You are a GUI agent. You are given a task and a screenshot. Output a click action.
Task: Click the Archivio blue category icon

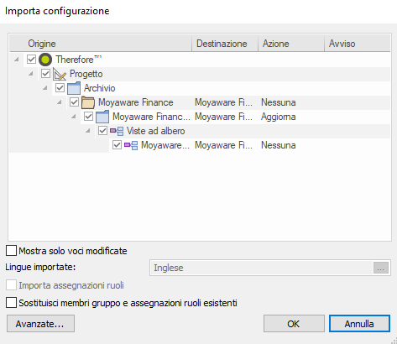pos(74,88)
